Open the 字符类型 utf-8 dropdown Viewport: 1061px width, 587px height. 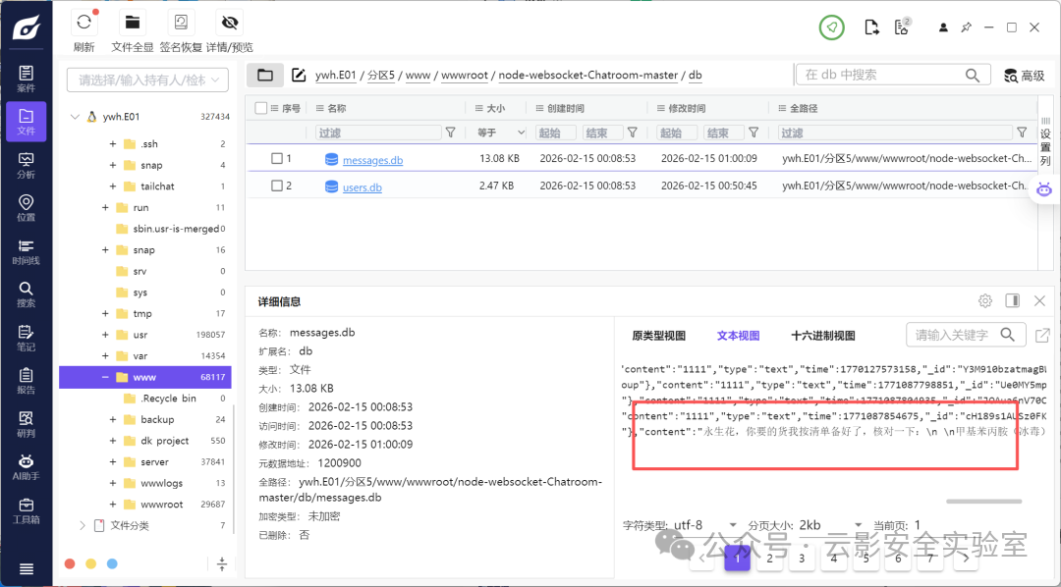tap(705, 525)
